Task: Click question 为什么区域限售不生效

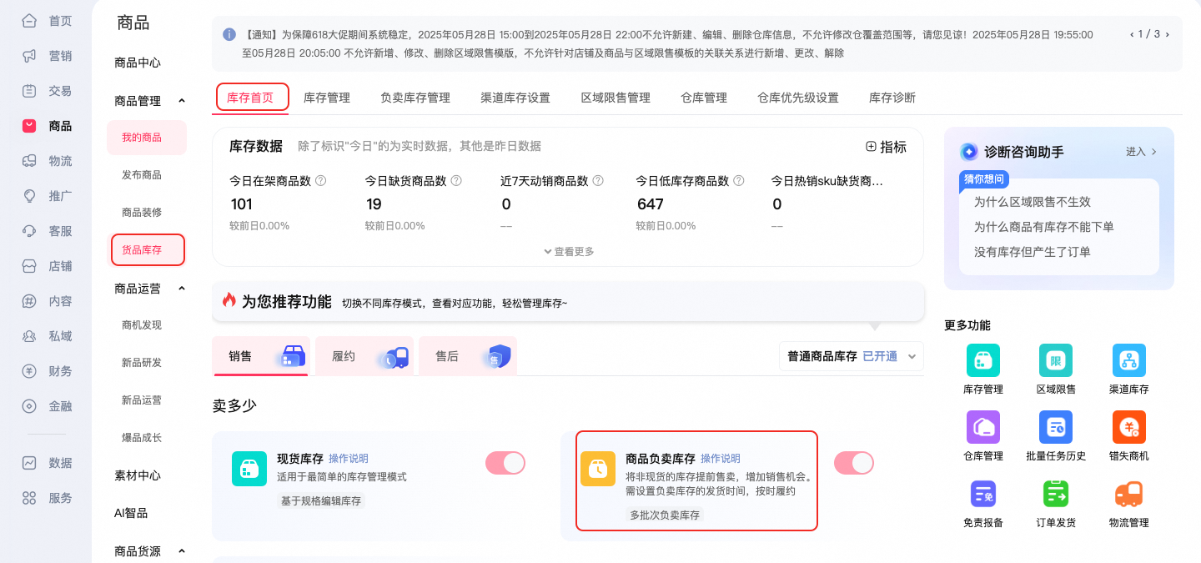Action: click(1033, 202)
